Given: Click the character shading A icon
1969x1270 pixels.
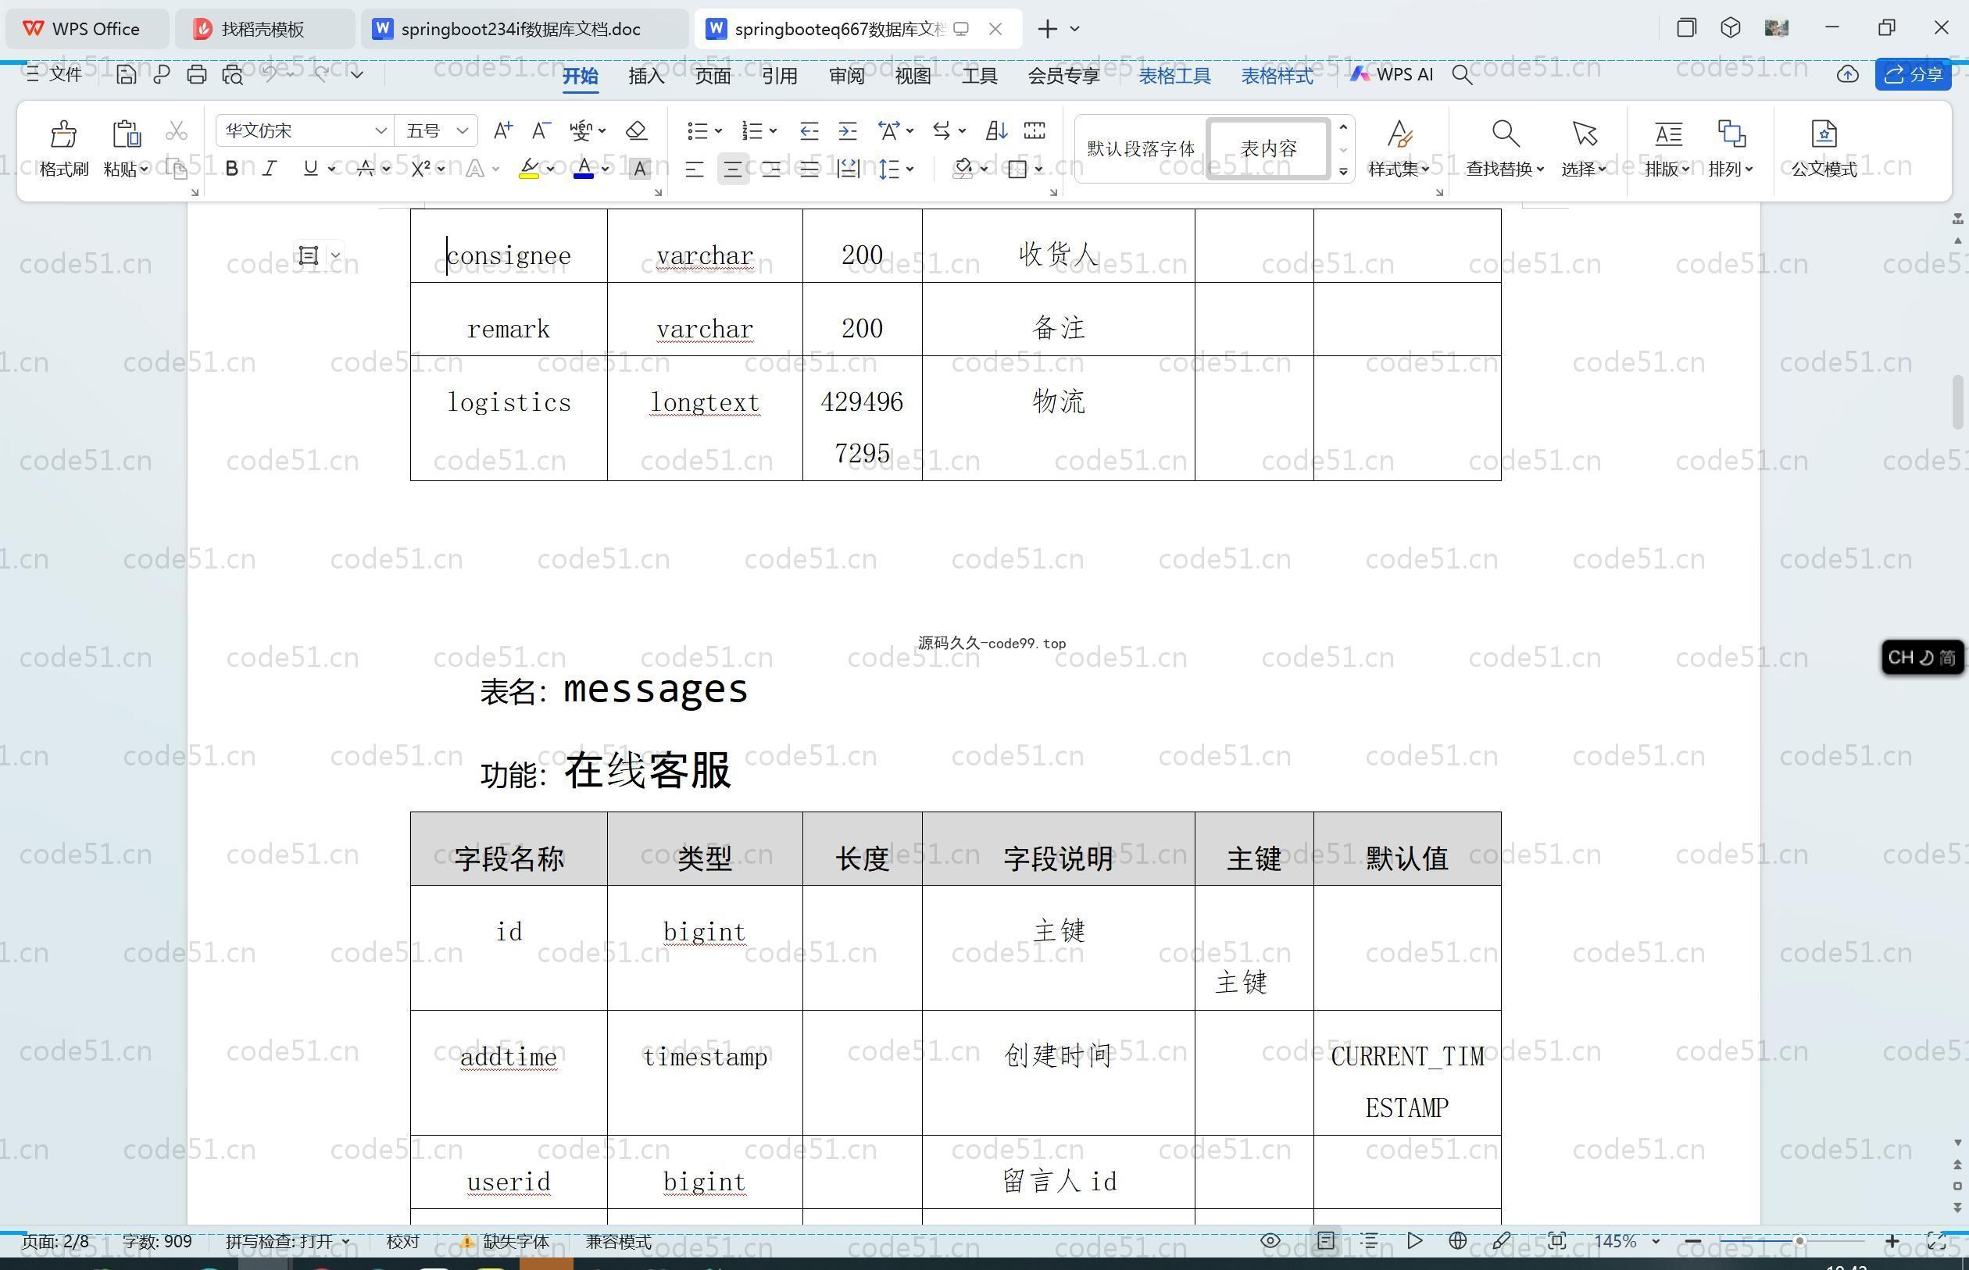Looking at the screenshot, I should (x=639, y=169).
